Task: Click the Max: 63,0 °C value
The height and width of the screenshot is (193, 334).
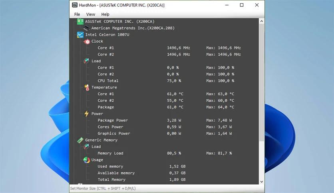Action: [x=220, y=94]
